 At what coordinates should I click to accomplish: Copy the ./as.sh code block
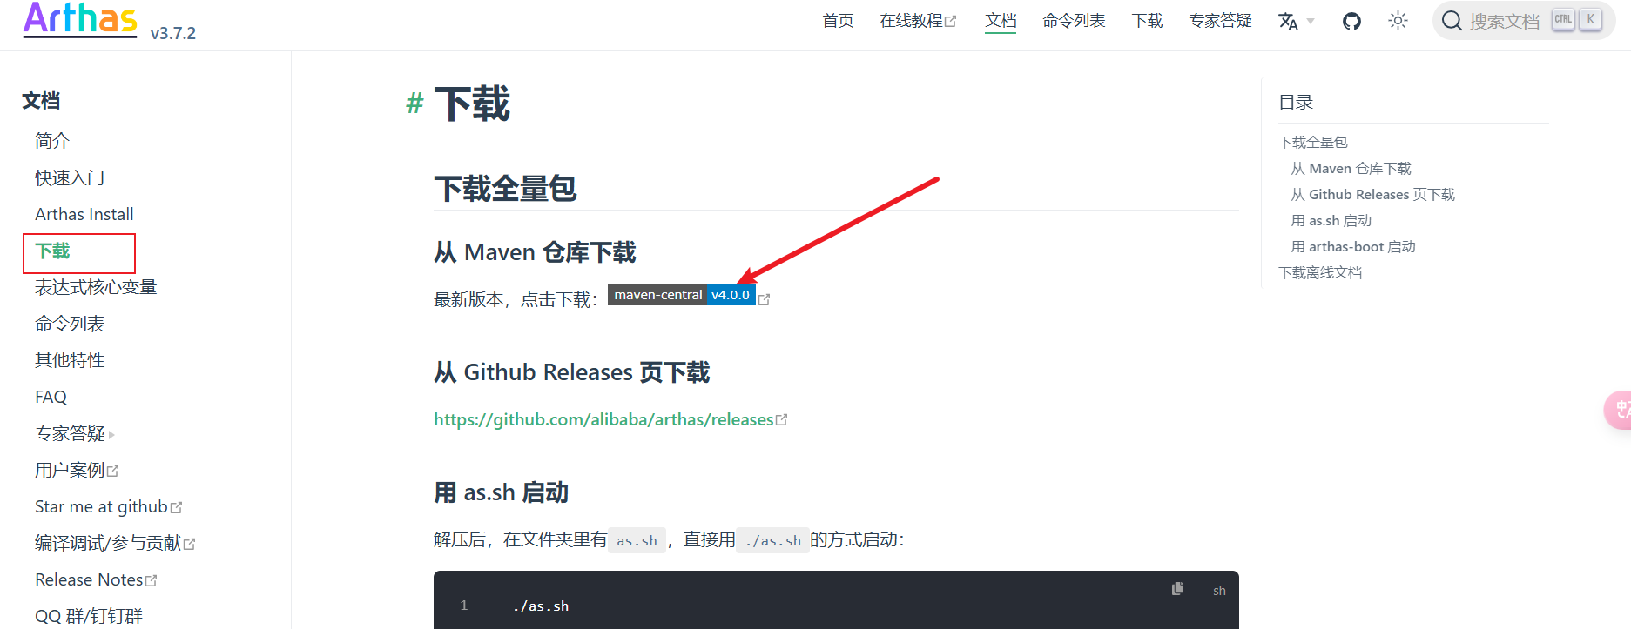(x=1177, y=589)
